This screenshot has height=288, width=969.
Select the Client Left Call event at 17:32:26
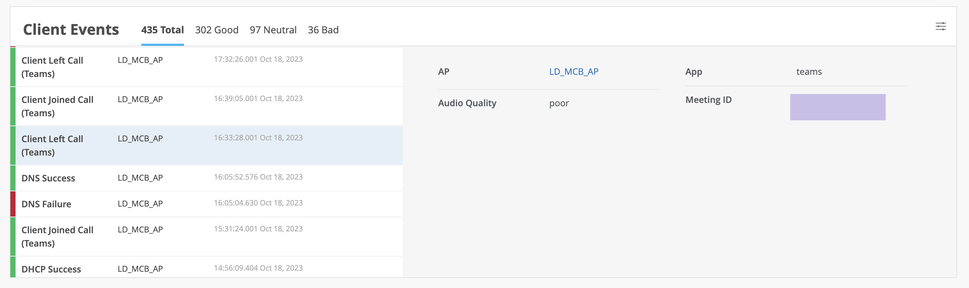[x=52, y=67]
